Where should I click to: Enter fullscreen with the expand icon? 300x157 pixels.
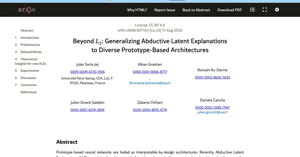[x=265, y=10]
